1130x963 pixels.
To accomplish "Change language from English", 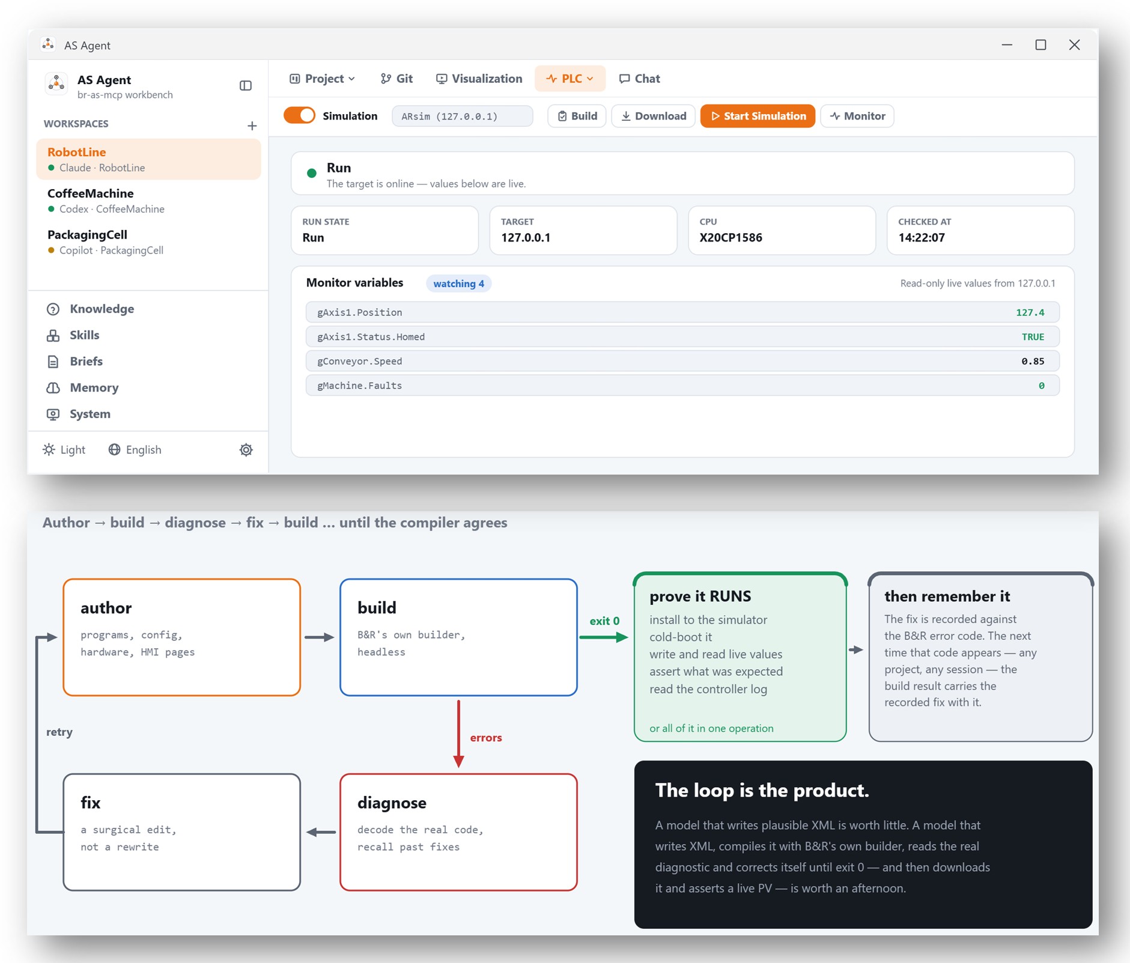I will (135, 450).
